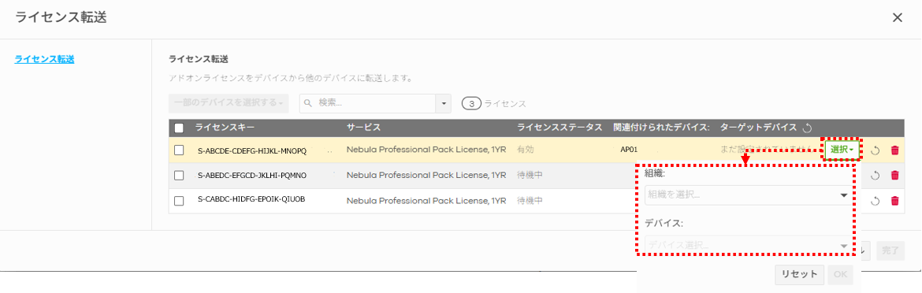Open the search filter dropdown arrow
The height and width of the screenshot is (293, 922).
(444, 102)
